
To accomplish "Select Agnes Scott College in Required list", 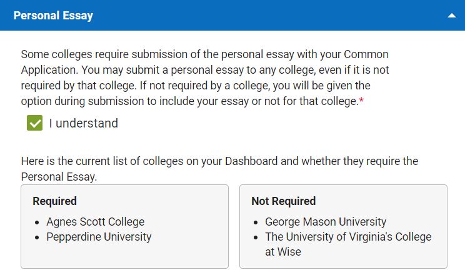I will click(95, 222).
